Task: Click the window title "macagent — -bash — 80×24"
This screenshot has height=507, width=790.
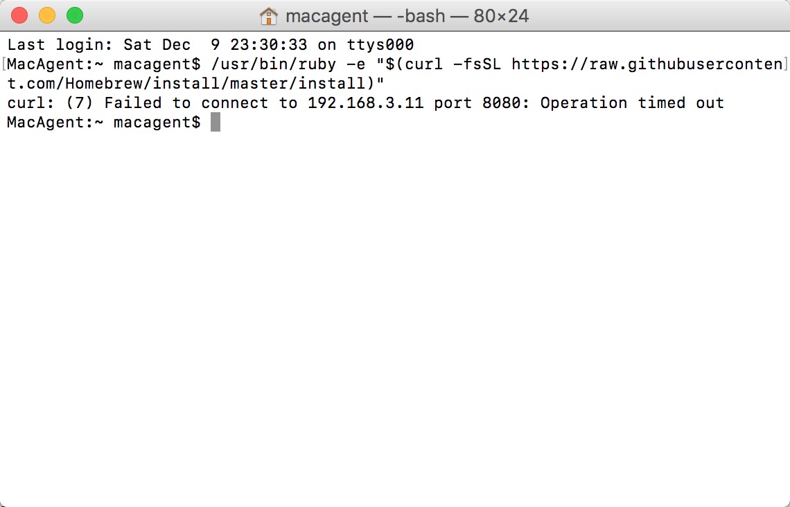Action: 407,16
